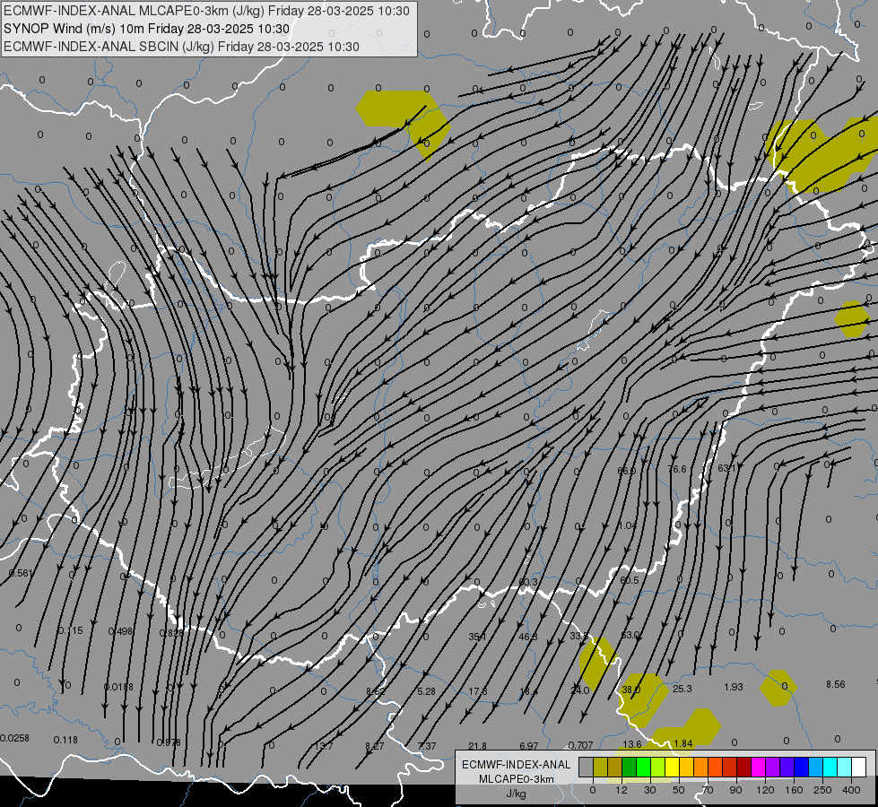Select the dark red legend swatch
The height and width of the screenshot is (807, 878).
743,768
